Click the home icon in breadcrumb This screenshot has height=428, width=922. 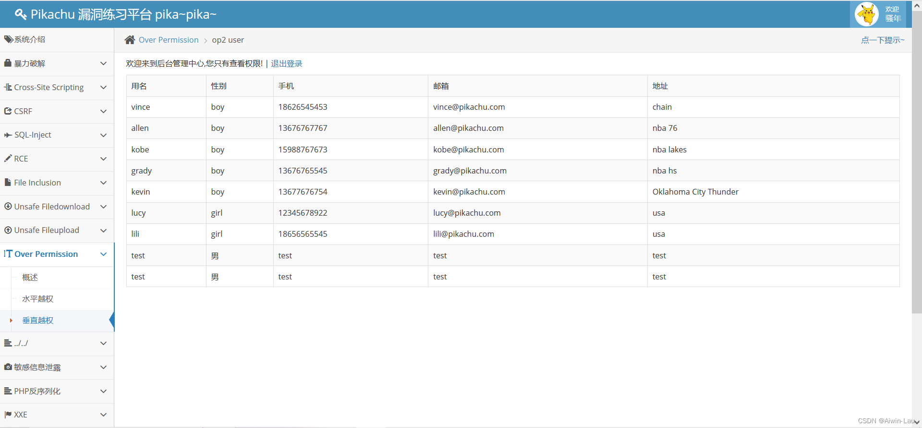[x=130, y=40]
